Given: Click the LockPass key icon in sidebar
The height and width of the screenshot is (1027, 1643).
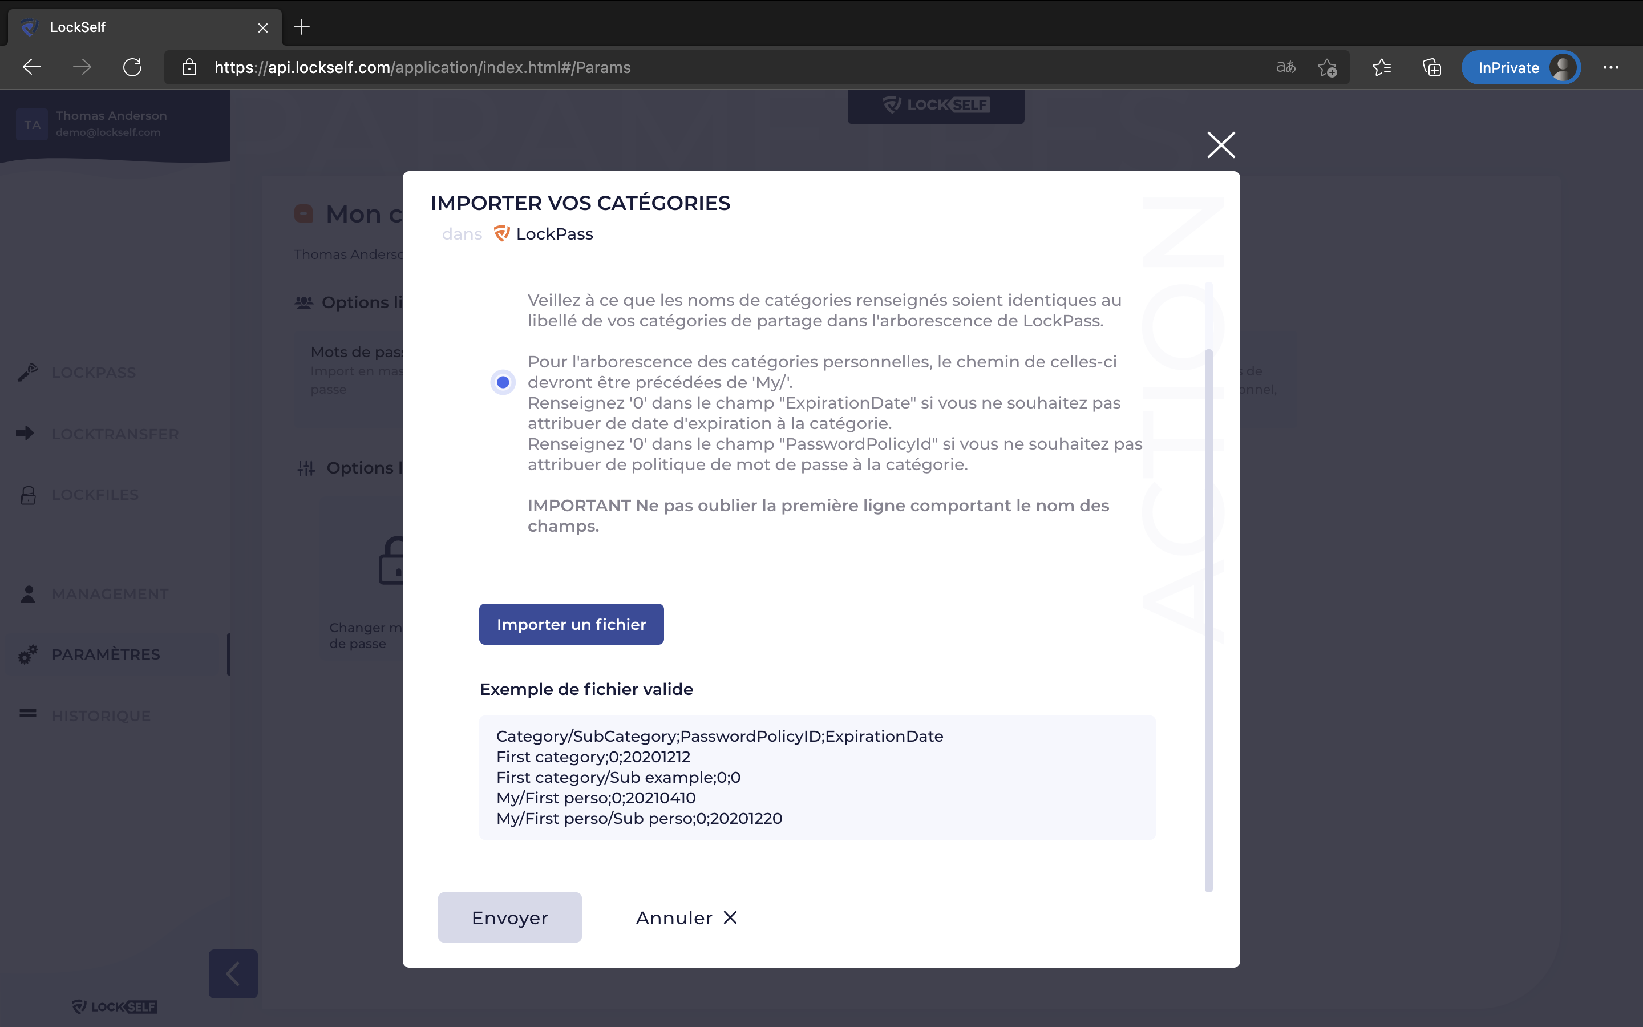Looking at the screenshot, I should click(x=28, y=372).
